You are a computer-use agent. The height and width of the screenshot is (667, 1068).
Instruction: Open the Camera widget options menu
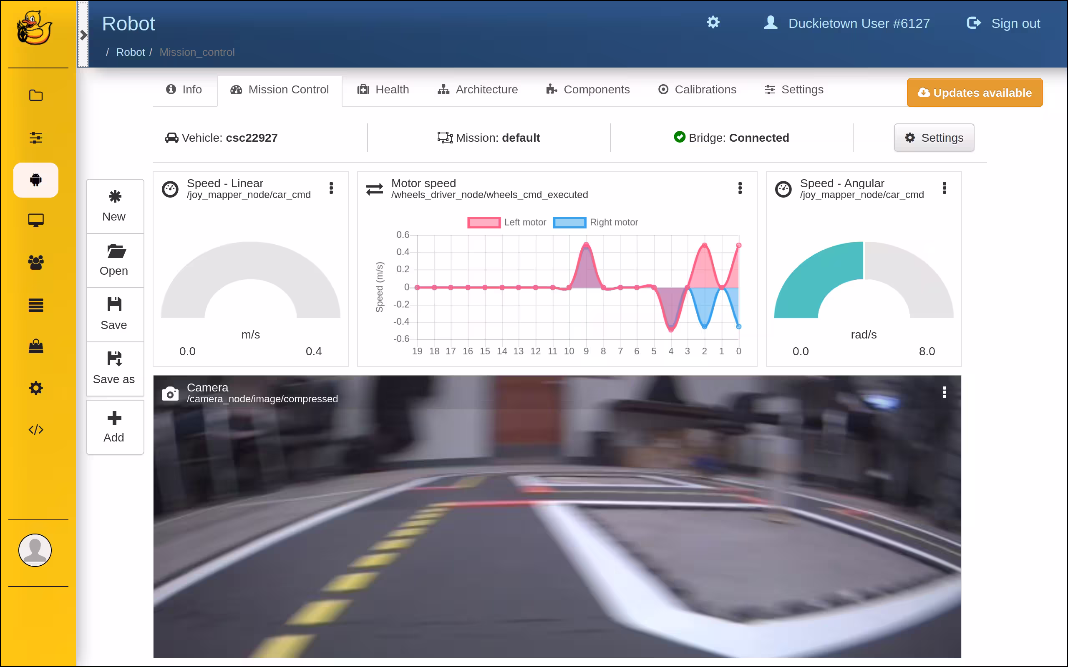(x=945, y=392)
